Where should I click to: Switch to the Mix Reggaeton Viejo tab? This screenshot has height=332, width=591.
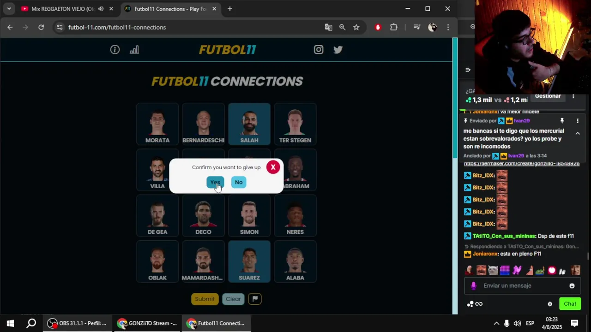click(x=63, y=9)
